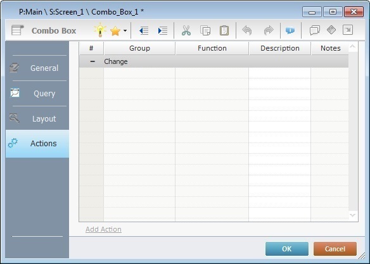Click the yellow star favorites icon
The image size is (370, 264).
pos(115,30)
